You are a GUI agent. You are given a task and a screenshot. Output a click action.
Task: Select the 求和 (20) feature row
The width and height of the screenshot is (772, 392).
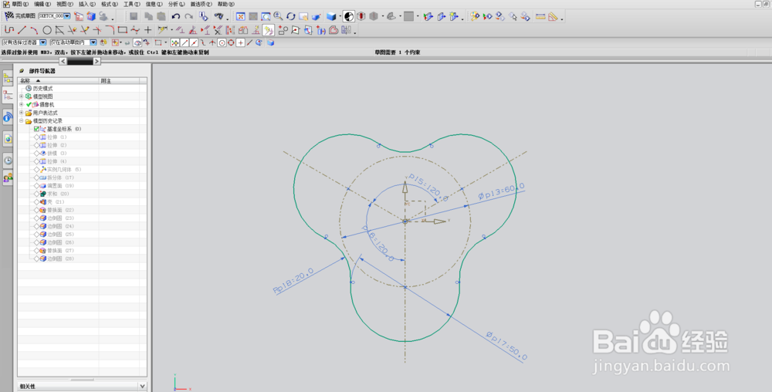click(58, 194)
